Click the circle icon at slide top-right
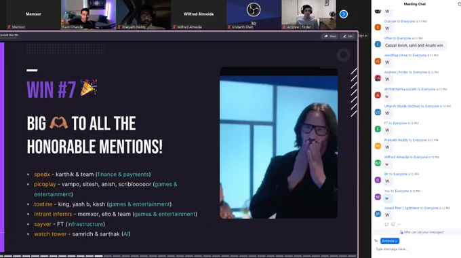 pos(343,55)
